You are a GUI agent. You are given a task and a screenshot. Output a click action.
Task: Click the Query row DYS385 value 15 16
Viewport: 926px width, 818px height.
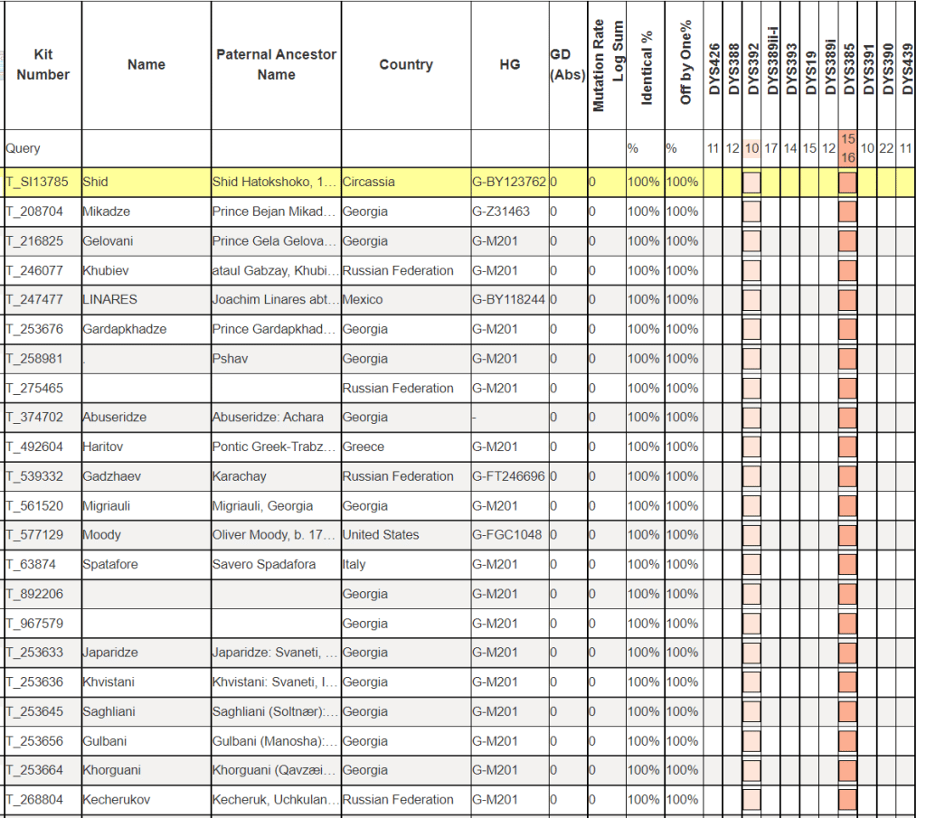point(847,148)
